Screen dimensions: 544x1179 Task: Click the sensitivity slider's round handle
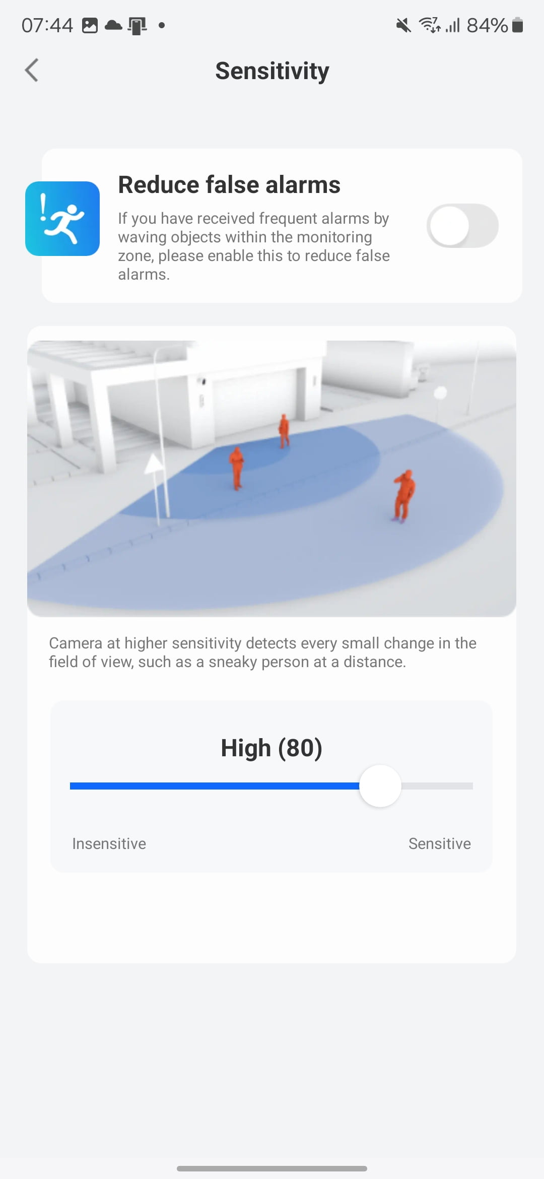(x=380, y=786)
